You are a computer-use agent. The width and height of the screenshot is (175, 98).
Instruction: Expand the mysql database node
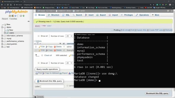tap(2, 38)
